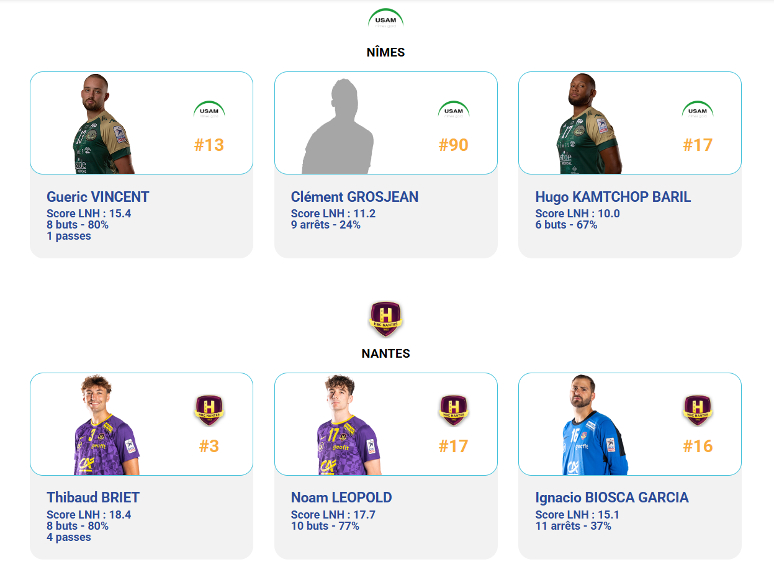Click the USAM logo above Nîmes heading
The width and height of the screenshot is (774, 585).
click(385, 19)
